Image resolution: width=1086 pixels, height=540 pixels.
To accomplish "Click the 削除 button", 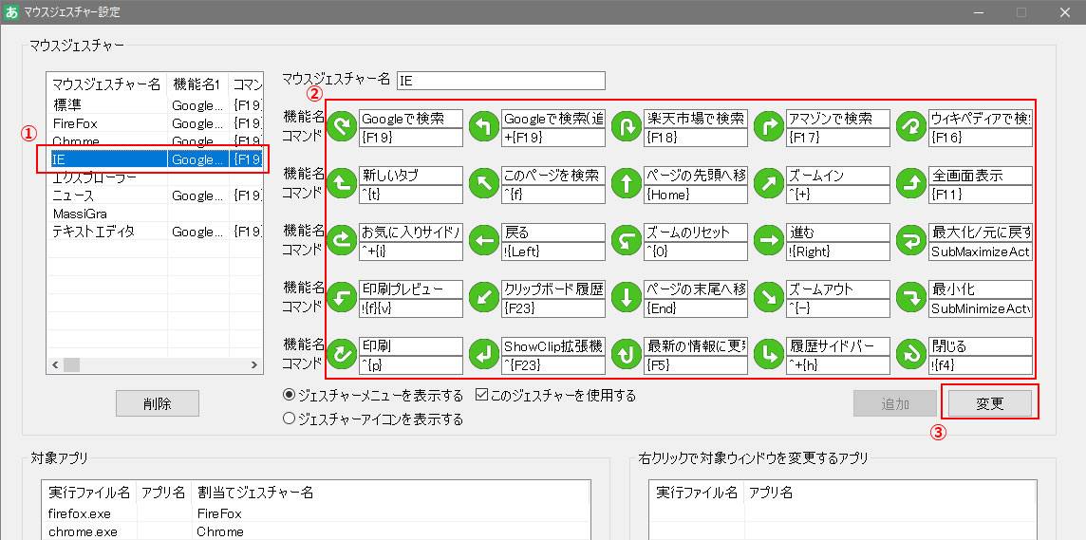I will click(158, 403).
